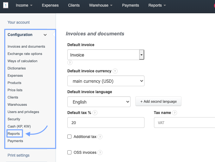
Task: Click the Default tax % input field
Action: point(106,123)
